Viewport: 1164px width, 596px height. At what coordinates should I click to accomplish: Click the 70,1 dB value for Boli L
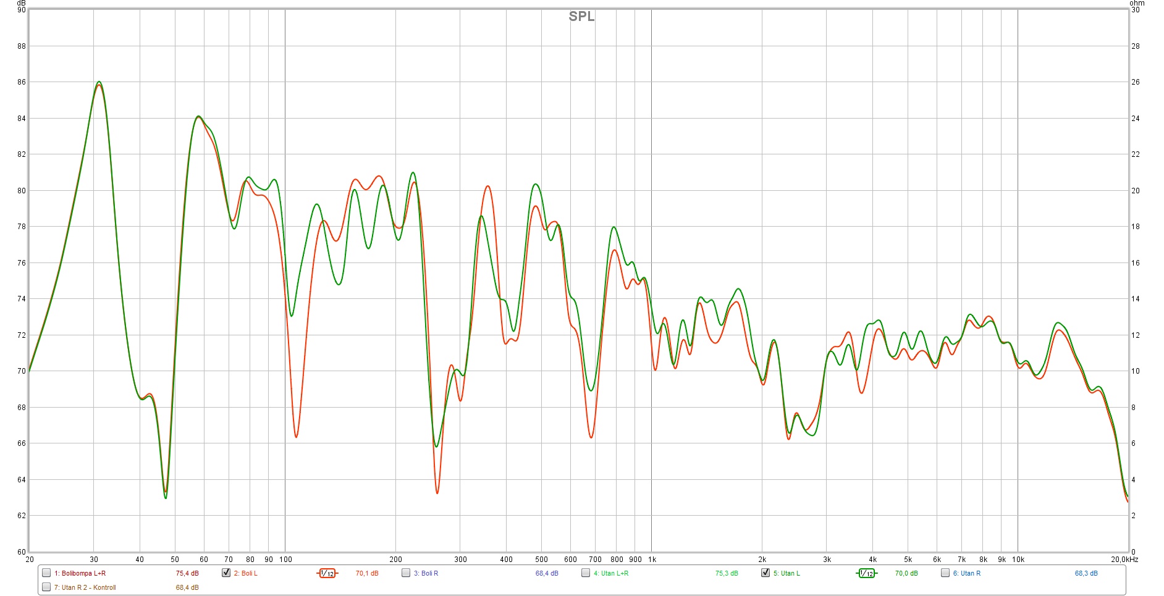pos(367,574)
